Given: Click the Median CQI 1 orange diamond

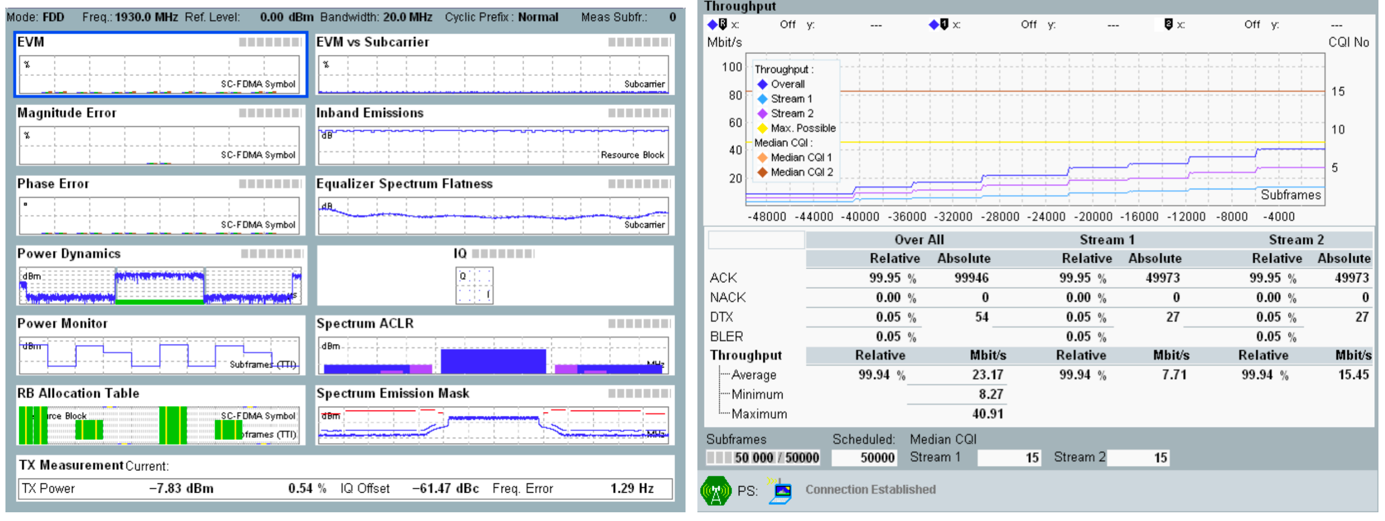Looking at the screenshot, I should click(x=762, y=157).
